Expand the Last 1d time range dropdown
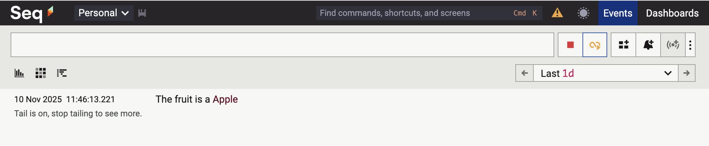 click(605, 73)
